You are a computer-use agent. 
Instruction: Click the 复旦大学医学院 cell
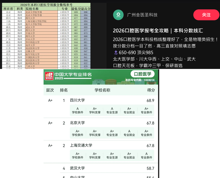coord(41,24)
